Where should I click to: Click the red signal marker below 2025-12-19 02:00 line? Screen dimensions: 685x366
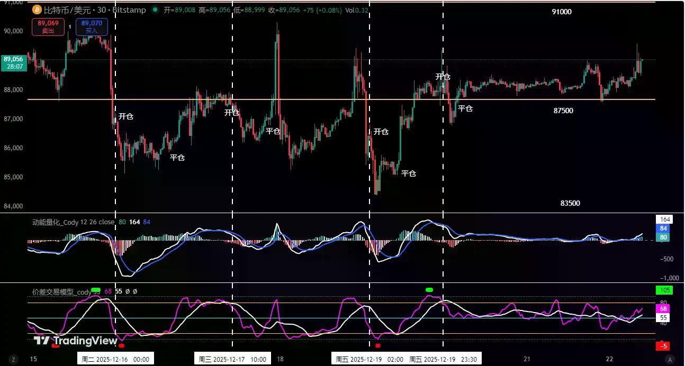tap(377, 345)
